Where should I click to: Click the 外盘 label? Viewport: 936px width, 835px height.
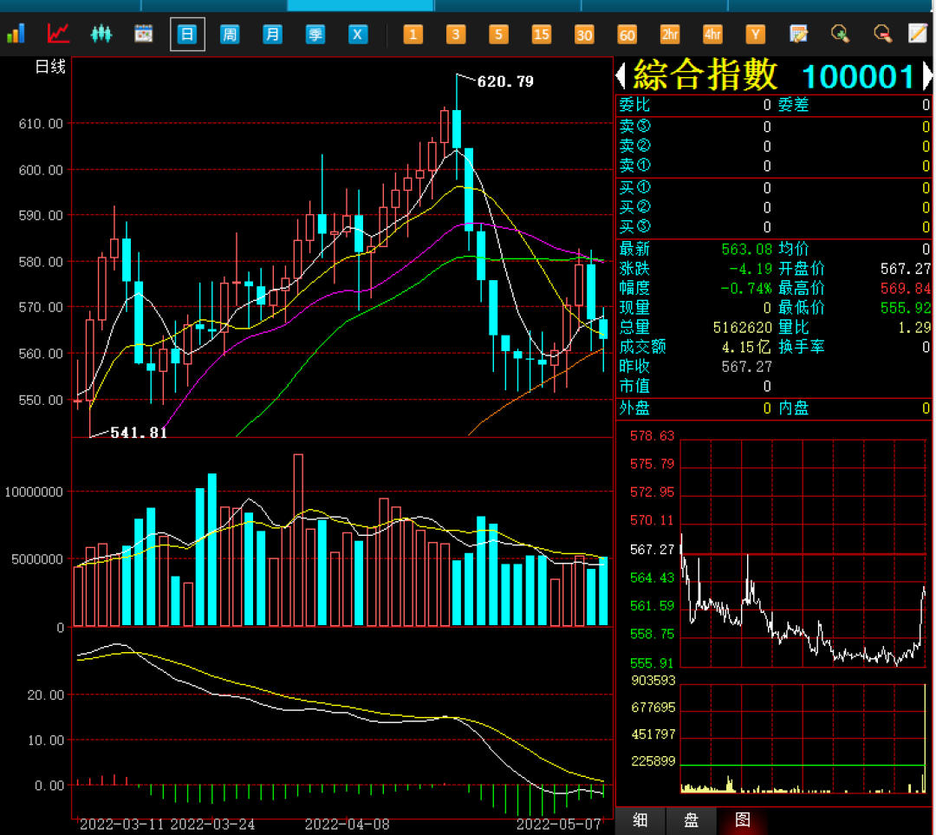point(634,408)
